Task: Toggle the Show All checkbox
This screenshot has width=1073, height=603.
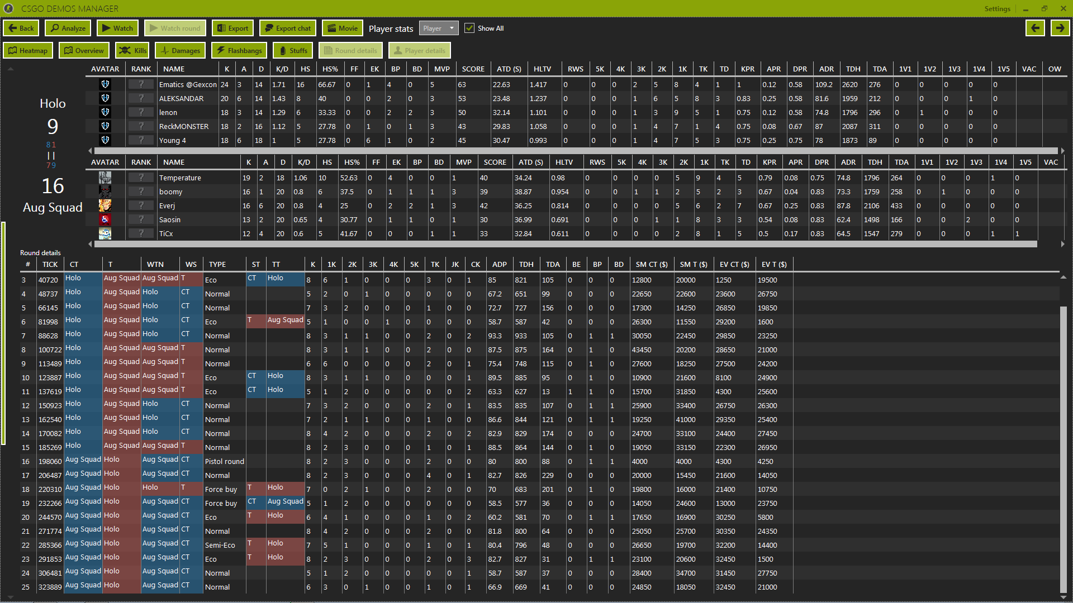Action: 469,28
